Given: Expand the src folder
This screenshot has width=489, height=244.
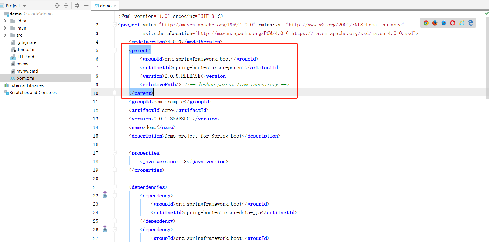Looking at the screenshot, I should tap(5, 35).
